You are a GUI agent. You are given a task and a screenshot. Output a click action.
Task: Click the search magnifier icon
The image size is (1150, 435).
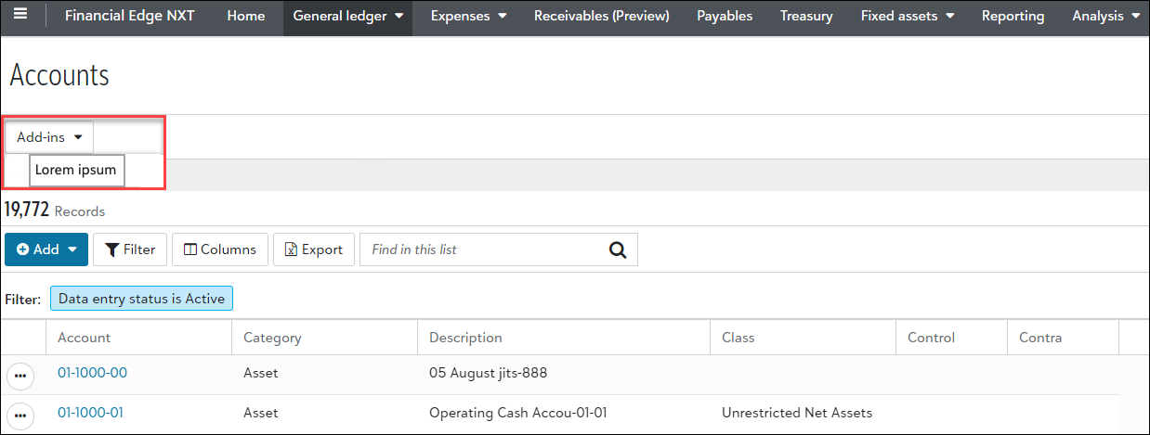(x=618, y=249)
